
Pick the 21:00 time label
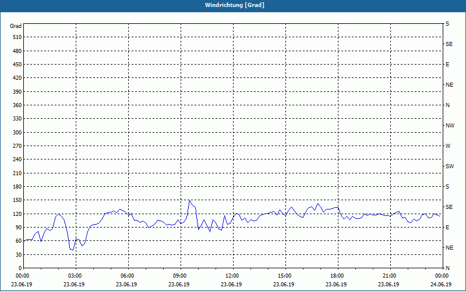coord(390,276)
